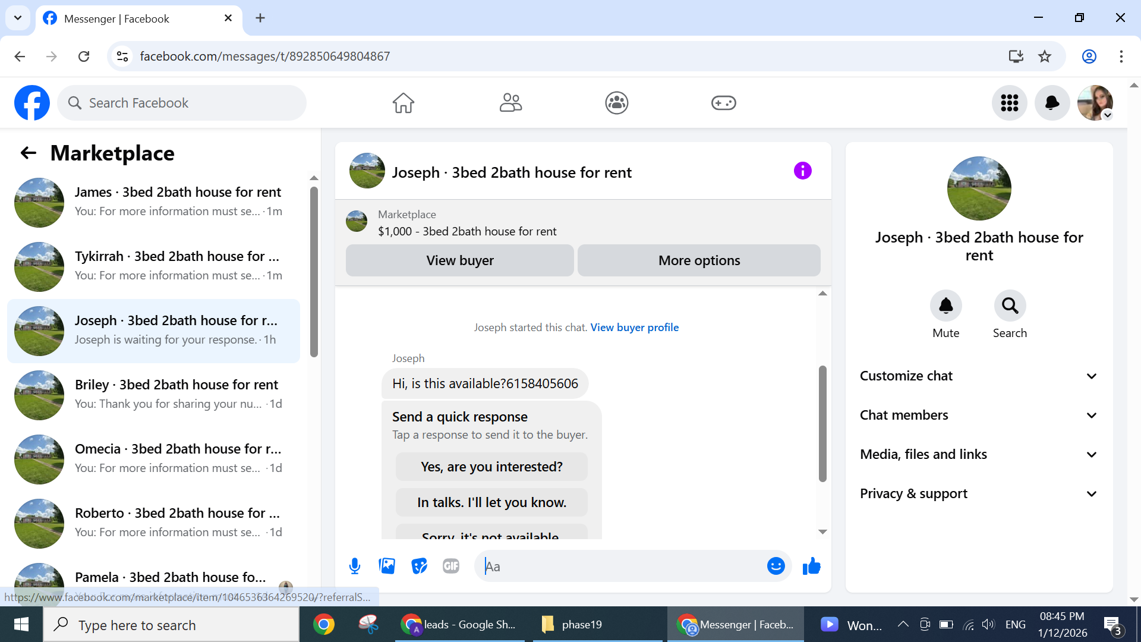The width and height of the screenshot is (1141, 642).
Task: Click the voice clip microphone icon
Action: (355, 566)
